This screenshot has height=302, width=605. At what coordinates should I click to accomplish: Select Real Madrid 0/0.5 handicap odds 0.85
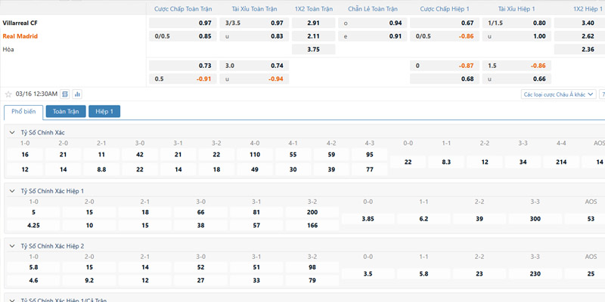click(183, 36)
